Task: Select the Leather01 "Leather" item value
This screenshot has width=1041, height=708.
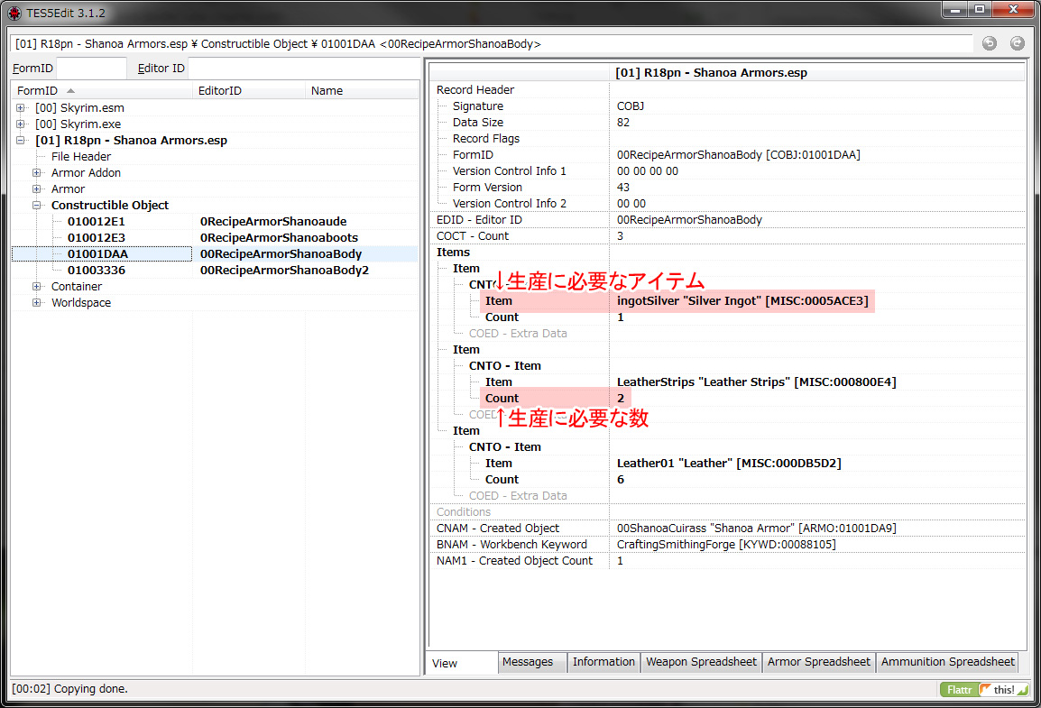Action: pos(729,464)
